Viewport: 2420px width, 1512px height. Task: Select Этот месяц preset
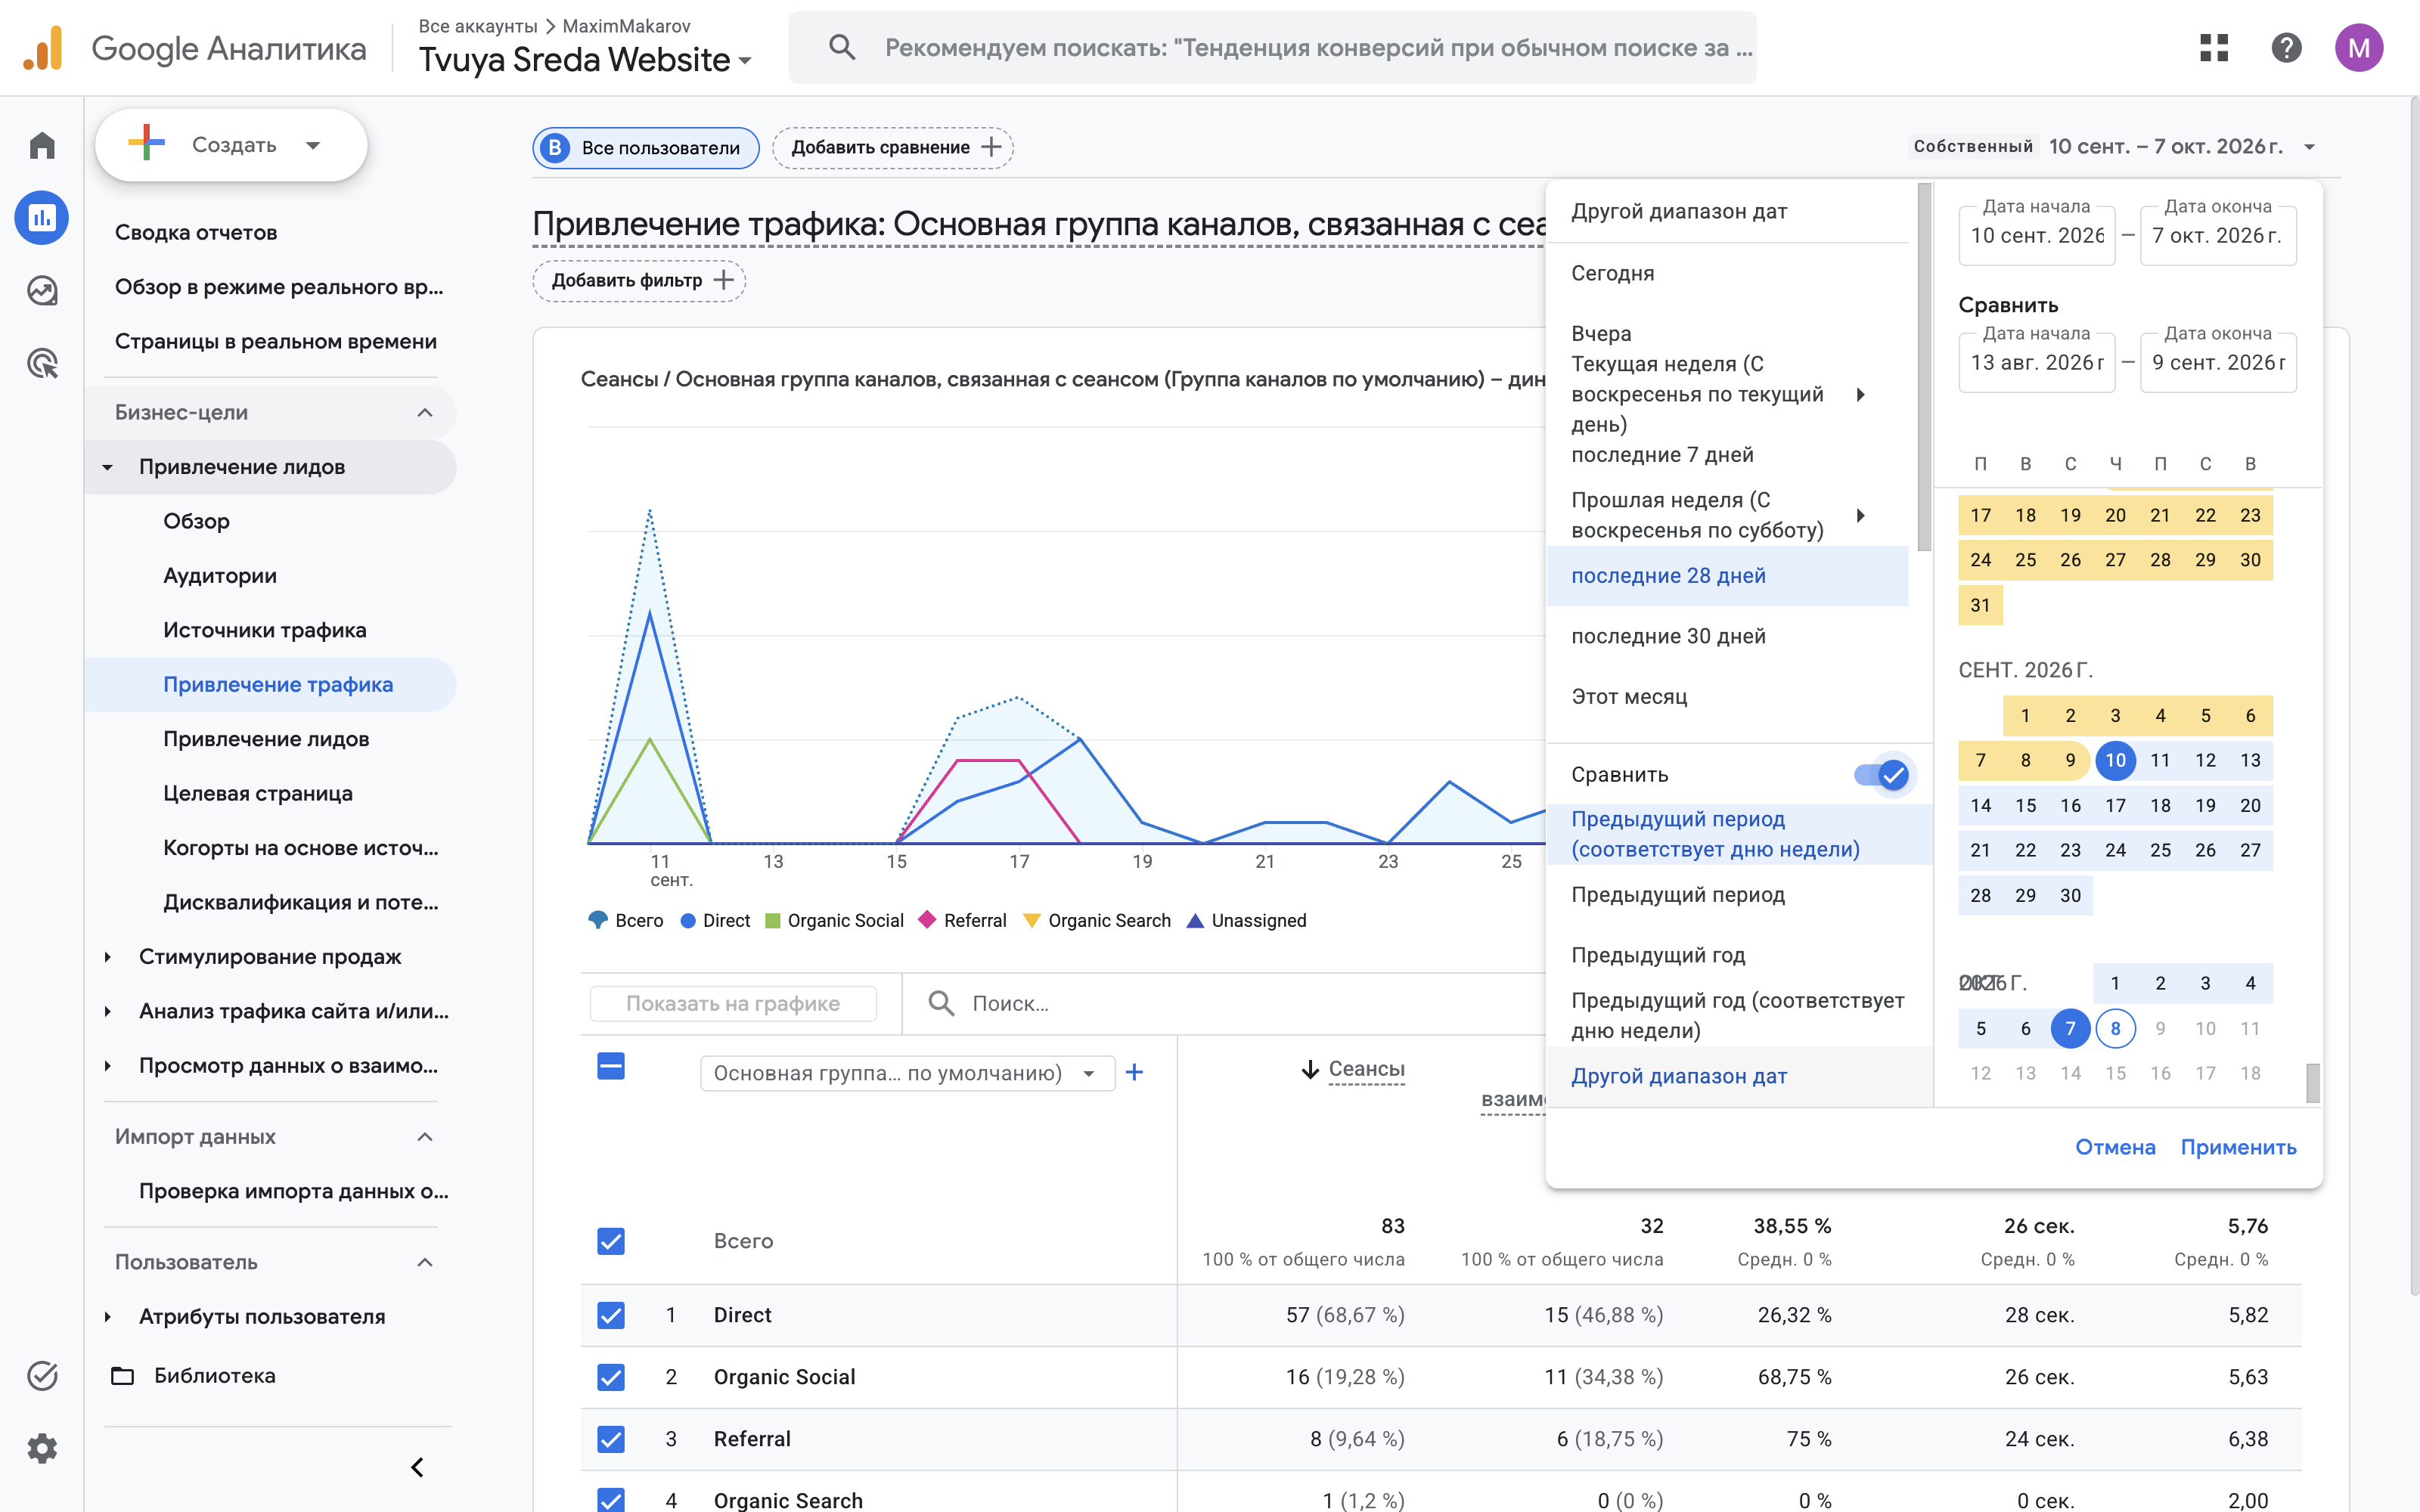pos(1727,697)
